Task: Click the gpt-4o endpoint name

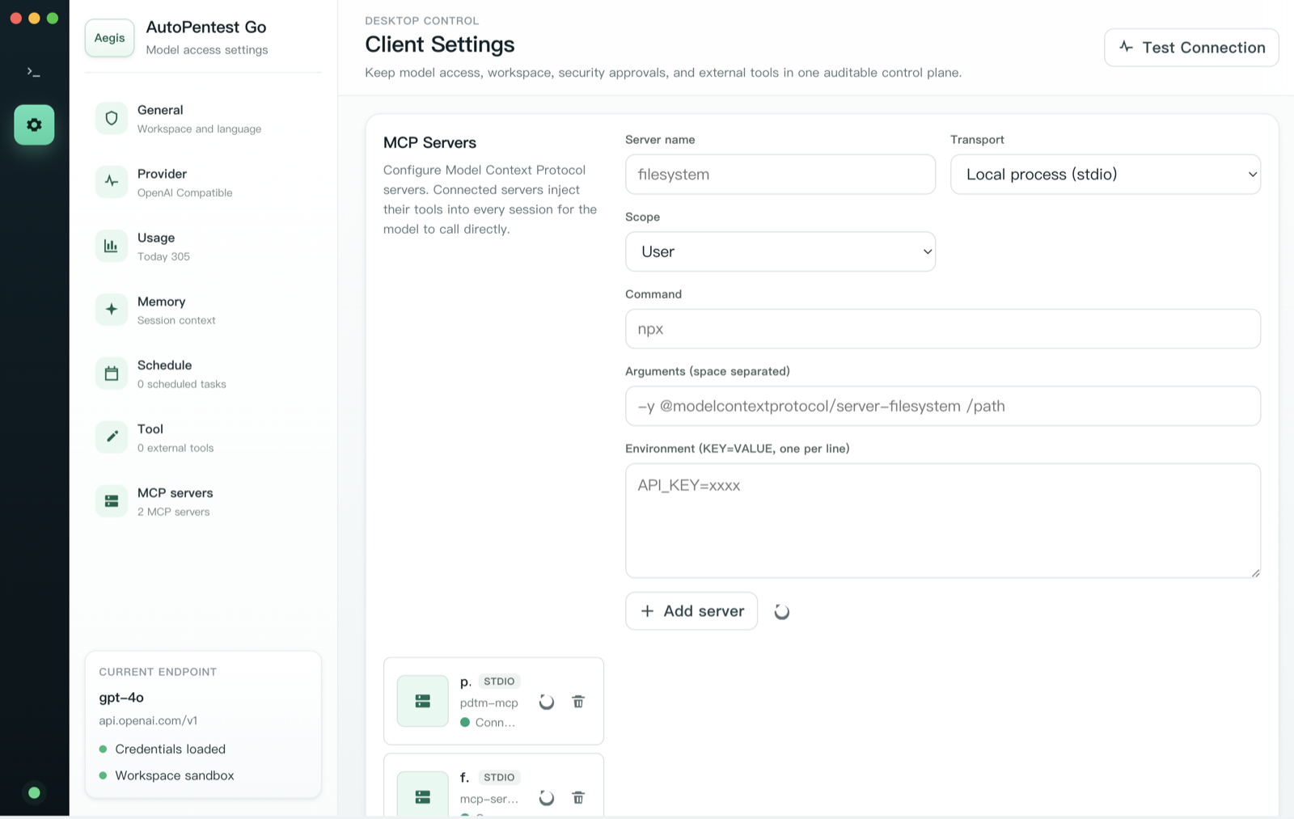Action: (x=121, y=697)
